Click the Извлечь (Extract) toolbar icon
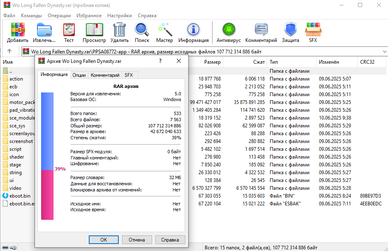This screenshot has height=251, width=388. point(44,30)
